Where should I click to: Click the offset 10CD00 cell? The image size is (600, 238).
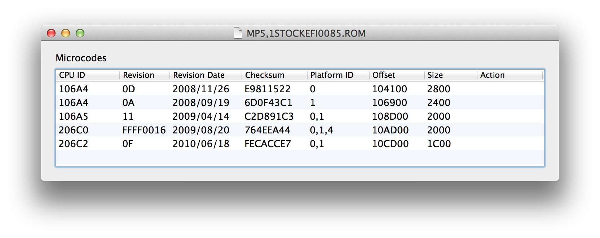[x=390, y=144]
